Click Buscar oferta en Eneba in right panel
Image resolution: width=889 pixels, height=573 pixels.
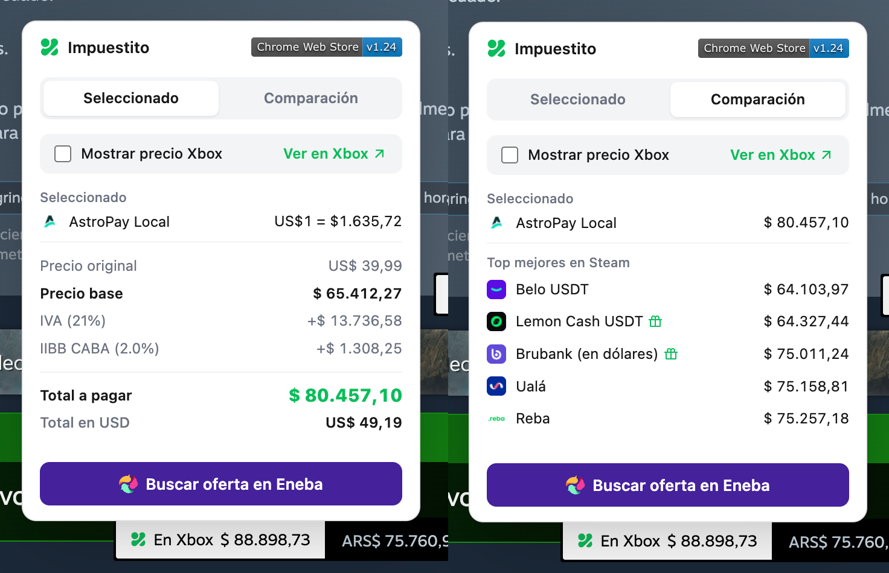tap(668, 485)
